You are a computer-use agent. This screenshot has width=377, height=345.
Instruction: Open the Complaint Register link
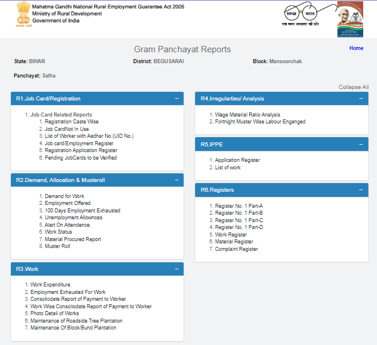[x=236, y=249]
